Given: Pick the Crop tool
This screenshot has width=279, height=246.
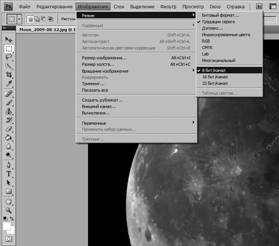Looking at the screenshot, I should point(8,75).
